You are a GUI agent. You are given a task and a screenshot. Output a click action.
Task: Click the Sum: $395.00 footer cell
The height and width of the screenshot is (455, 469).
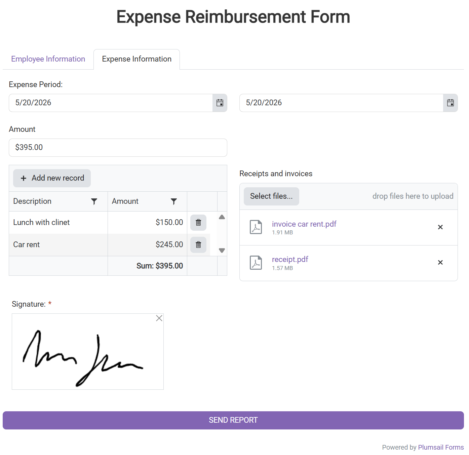(x=147, y=266)
